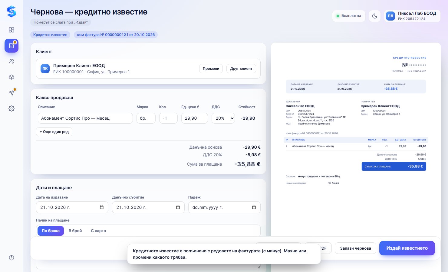
Task: Click the form total -35,88 € under Сума за плащане
Action: tap(247, 164)
